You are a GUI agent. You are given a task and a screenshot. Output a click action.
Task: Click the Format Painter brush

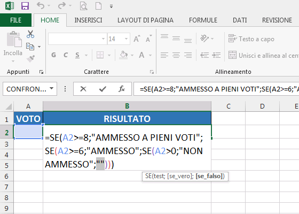(31, 59)
